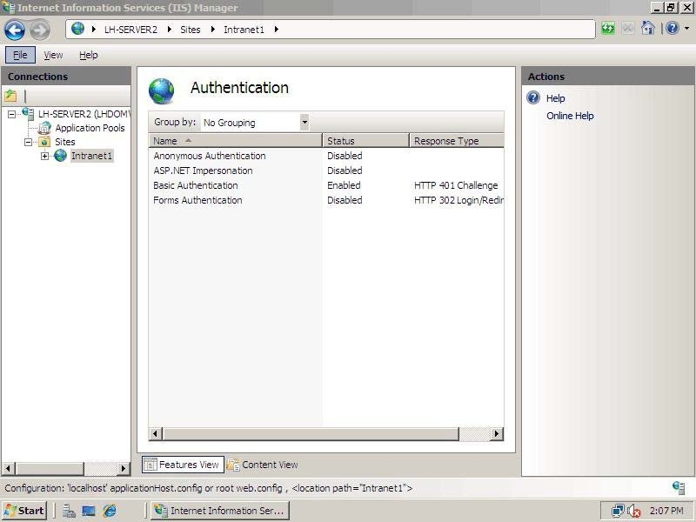Click the Create New Connection icon in Connections
The height and width of the screenshot is (522, 696).
tap(10, 96)
